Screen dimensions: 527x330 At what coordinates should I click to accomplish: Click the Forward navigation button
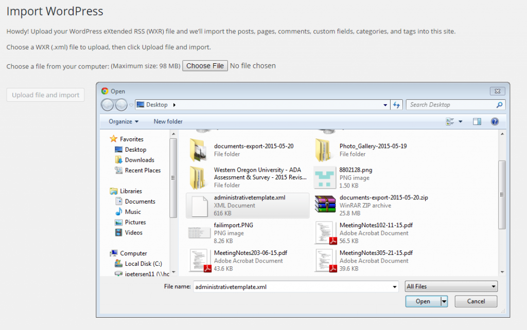click(121, 105)
